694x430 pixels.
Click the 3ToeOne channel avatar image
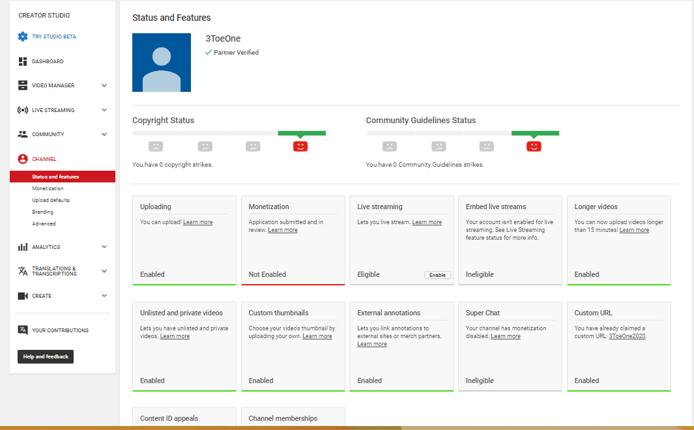pos(162,63)
